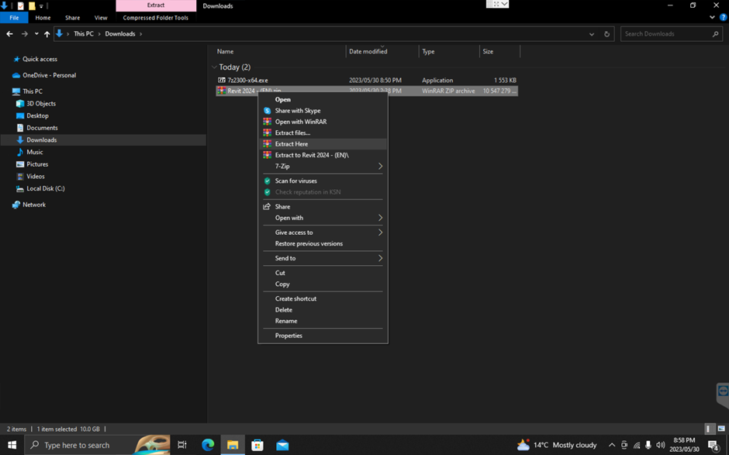Viewport: 729px width, 455px height.
Task: Open Microsoft Store from taskbar
Action: coord(257,445)
